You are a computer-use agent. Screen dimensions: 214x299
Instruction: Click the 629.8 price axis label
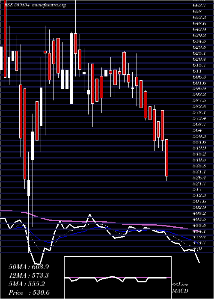click(x=199, y=47)
